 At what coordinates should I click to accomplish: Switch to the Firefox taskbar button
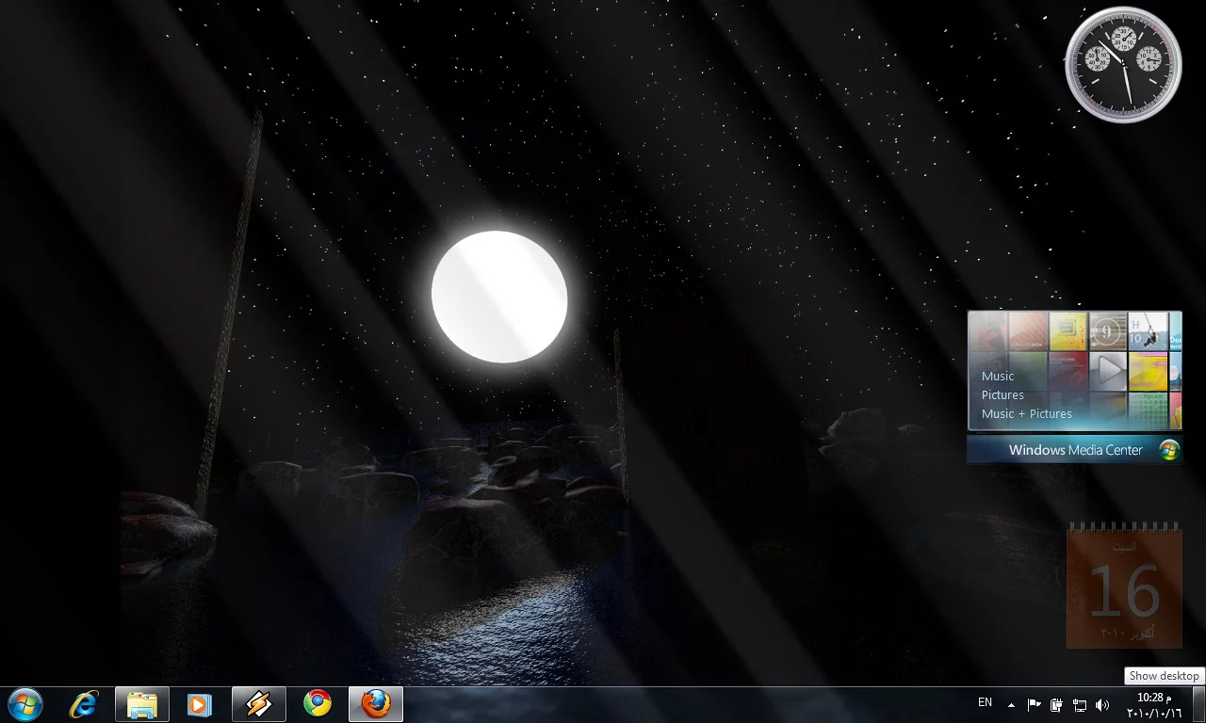376,704
